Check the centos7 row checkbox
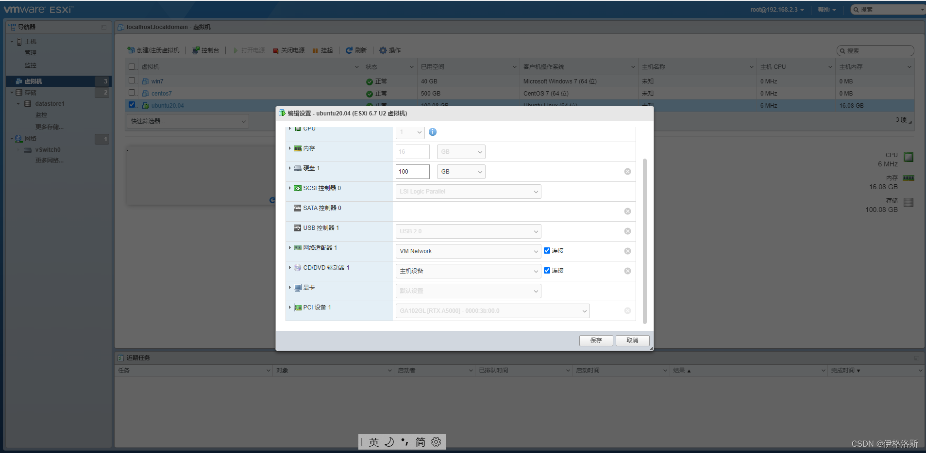Screen dimensions: 926x453 coord(132,92)
